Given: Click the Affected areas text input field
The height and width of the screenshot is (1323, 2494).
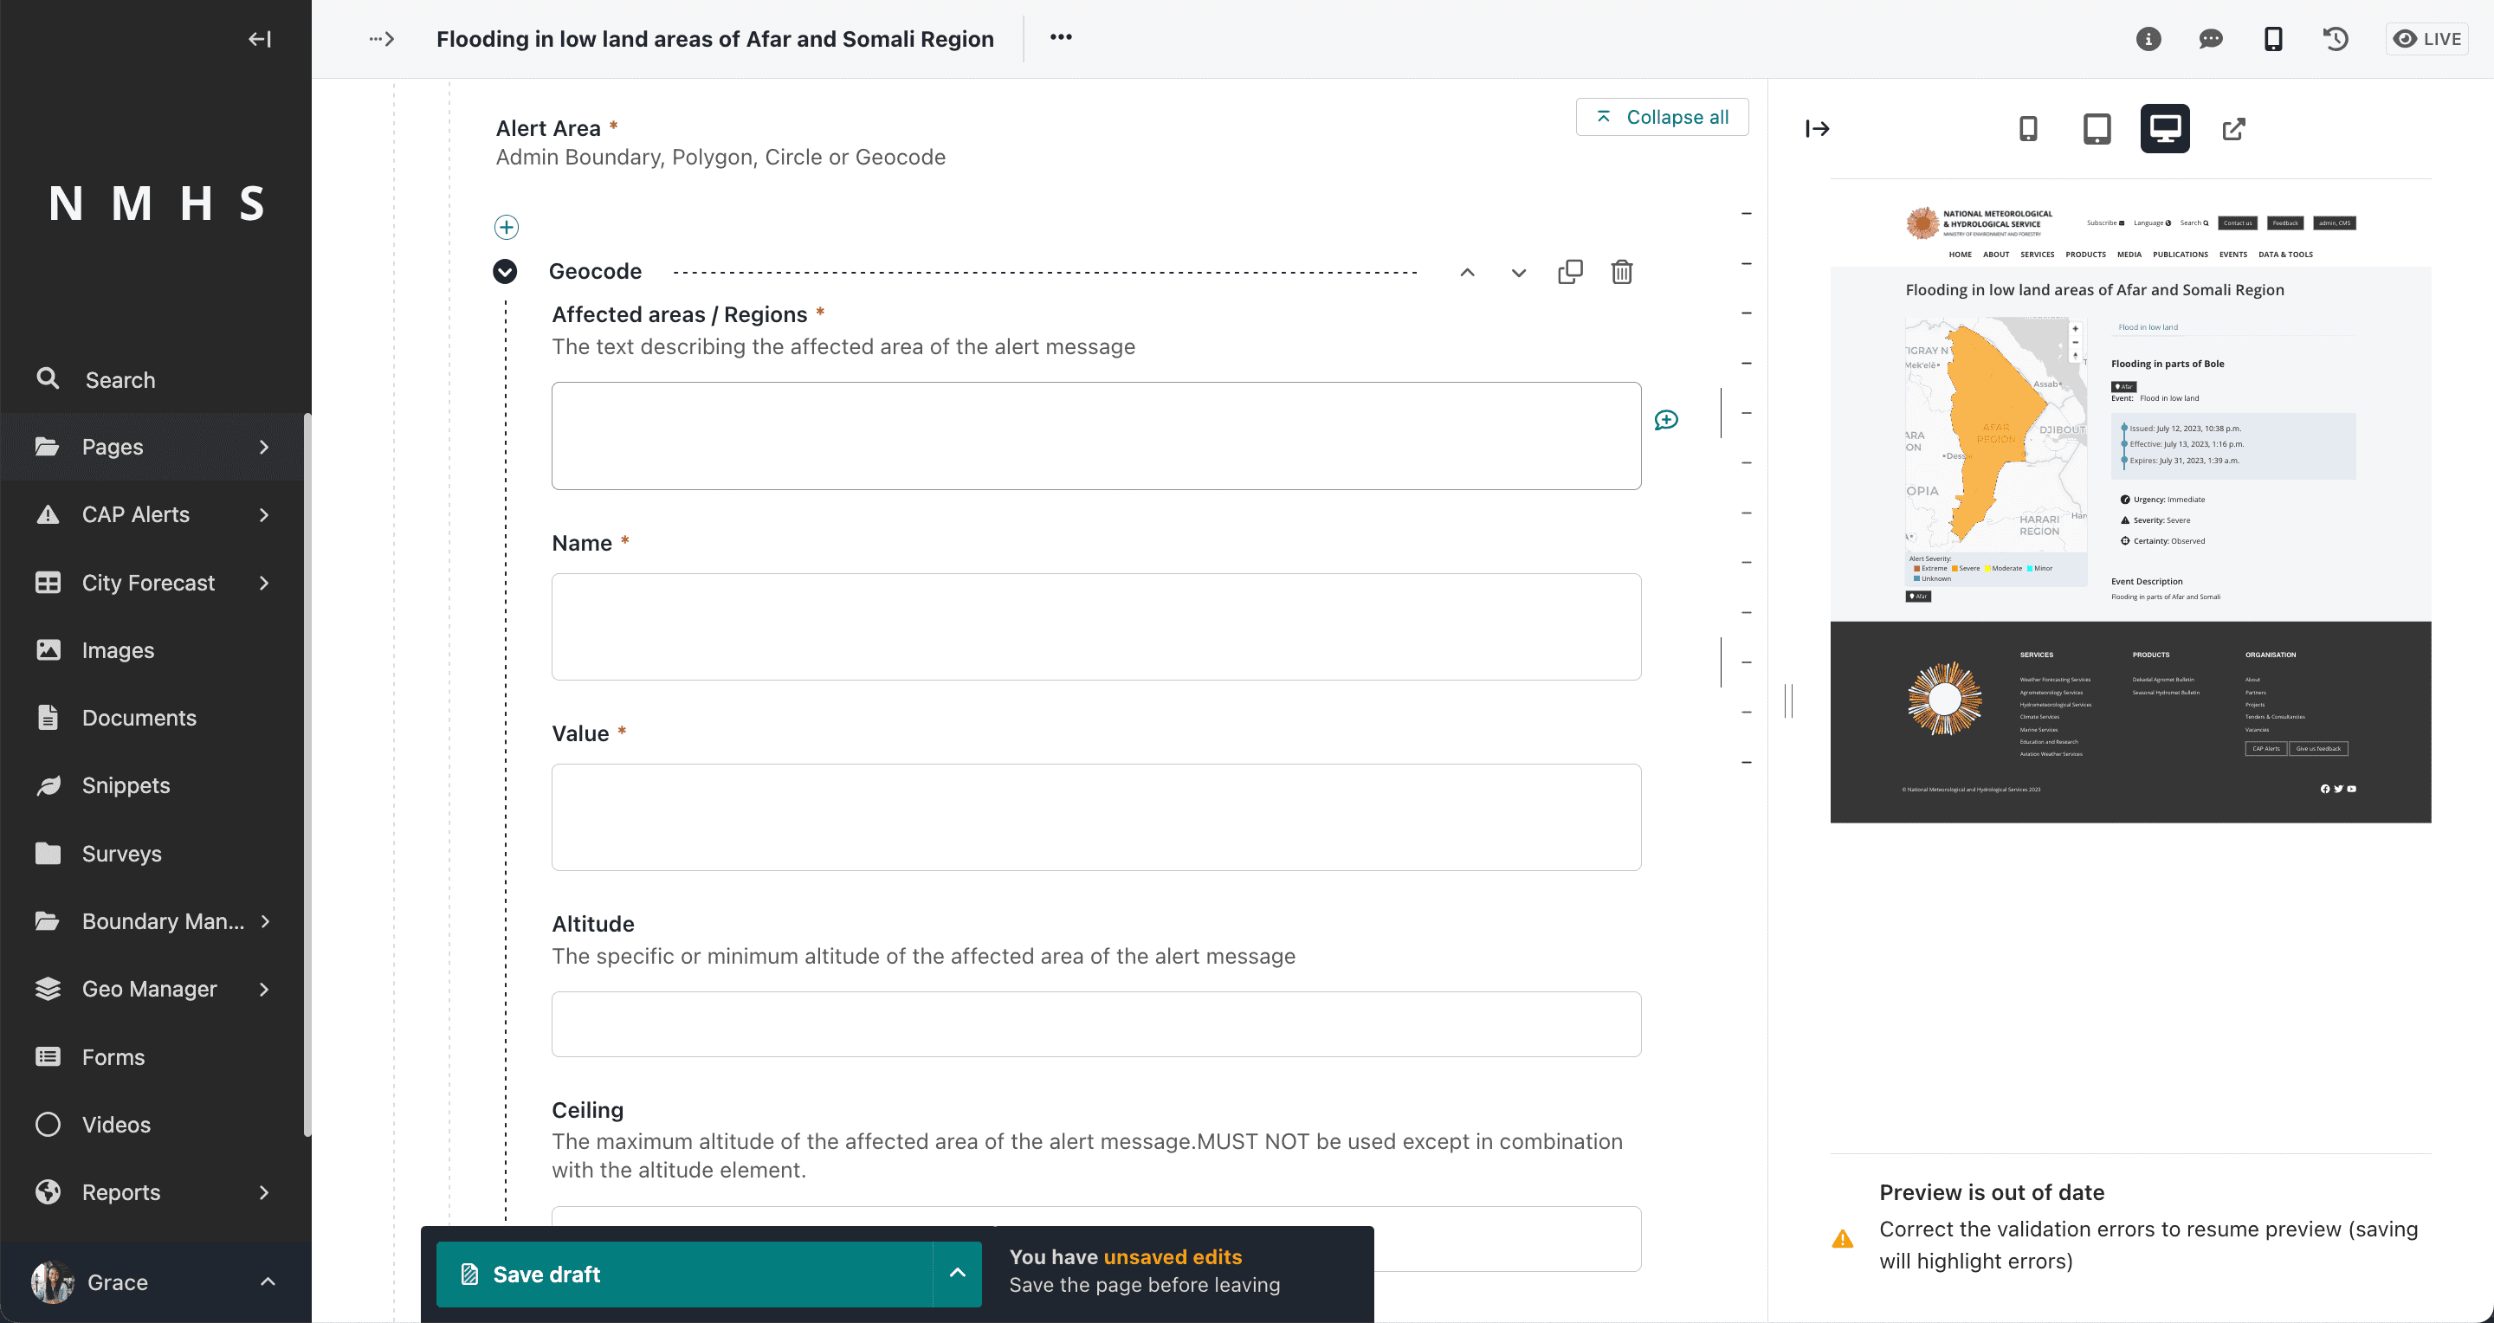Looking at the screenshot, I should (x=1095, y=436).
